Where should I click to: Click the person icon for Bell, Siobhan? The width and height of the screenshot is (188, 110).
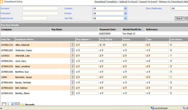pos(73,88)
